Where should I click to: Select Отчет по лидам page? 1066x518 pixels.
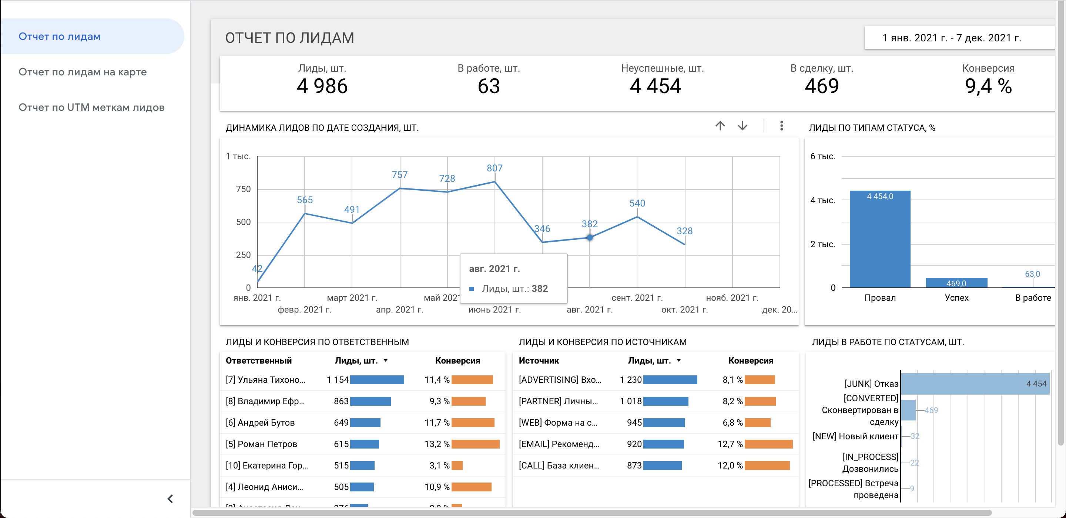[59, 36]
